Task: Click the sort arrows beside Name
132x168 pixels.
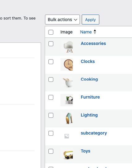Action: point(95,32)
